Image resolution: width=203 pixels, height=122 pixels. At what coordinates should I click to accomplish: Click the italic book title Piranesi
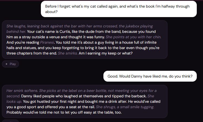pyautogui.click(x=47, y=42)
